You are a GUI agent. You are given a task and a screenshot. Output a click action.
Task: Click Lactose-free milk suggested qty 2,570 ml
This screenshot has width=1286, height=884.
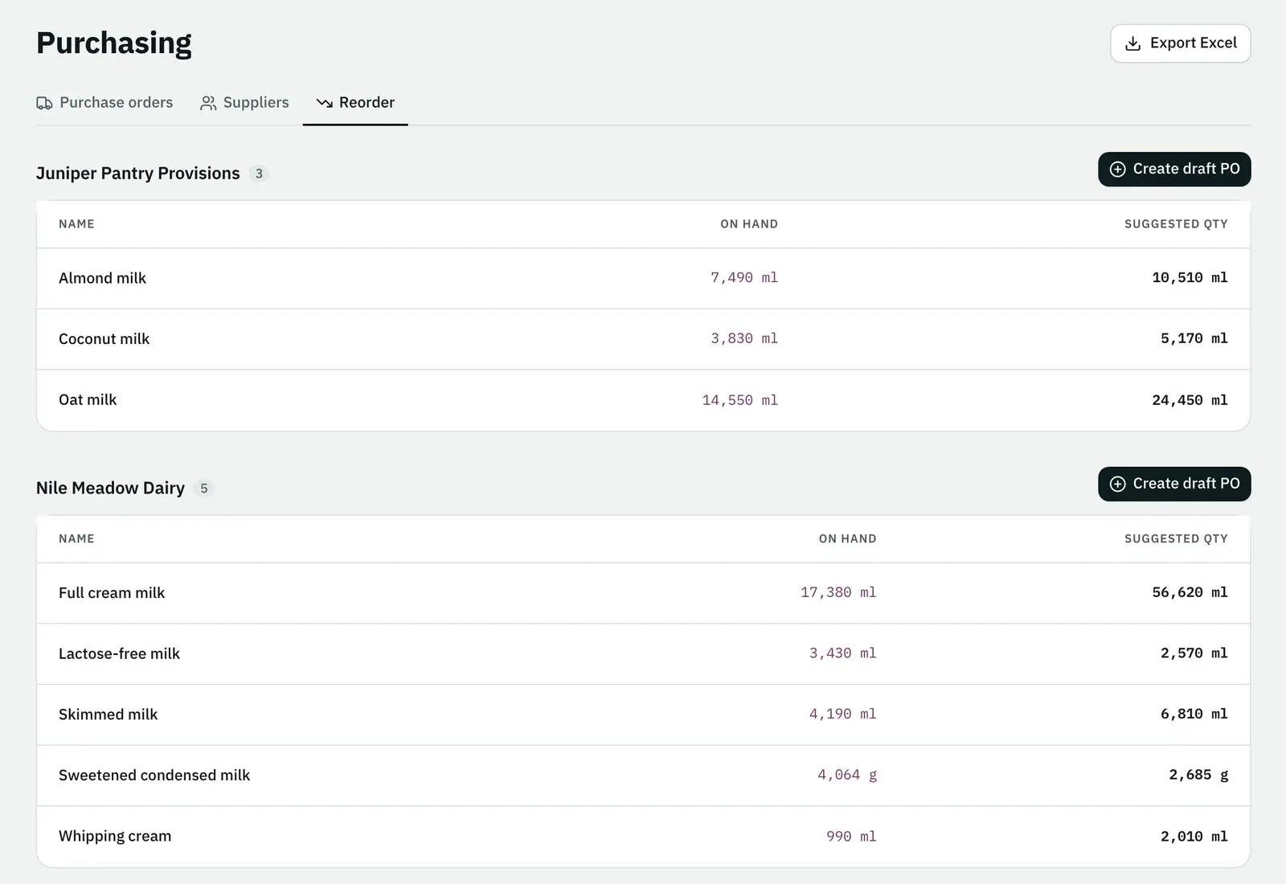point(1194,654)
